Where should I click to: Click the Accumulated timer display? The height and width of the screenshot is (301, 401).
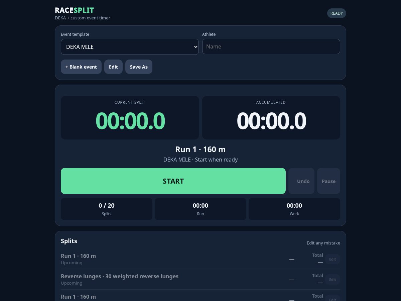click(271, 118)
